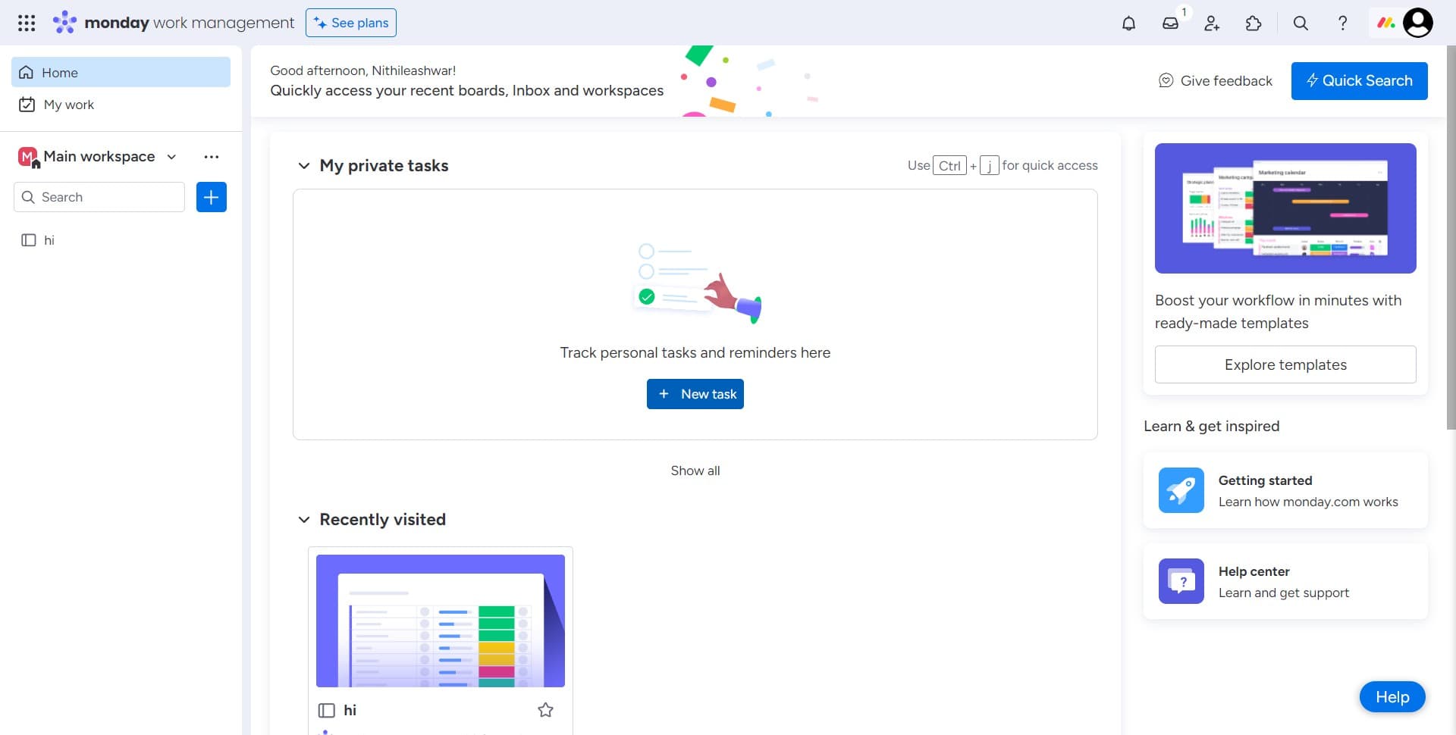Click Explore templates

(x=1285, y=364)
